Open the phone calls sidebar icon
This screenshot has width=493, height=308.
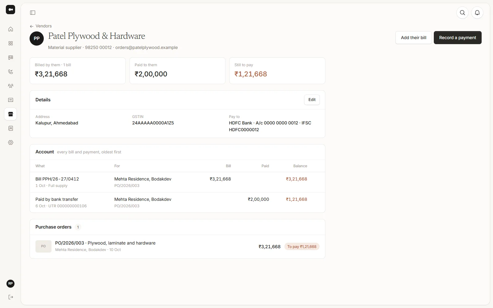pos(10,72)
